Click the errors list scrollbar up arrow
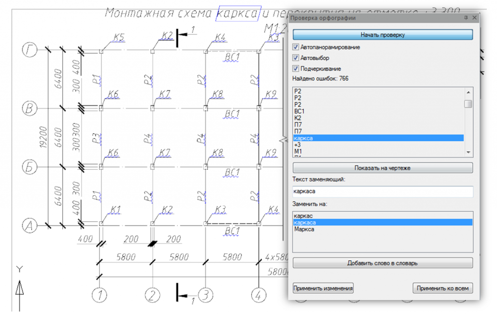 (x=468, y=92)
